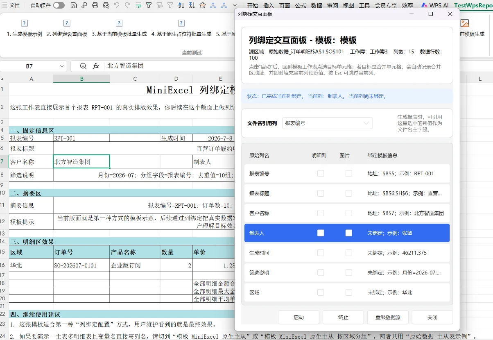Open the 插入 ribbon tab
The width and height of the screenshot is (493, 340).
[269, 5]
